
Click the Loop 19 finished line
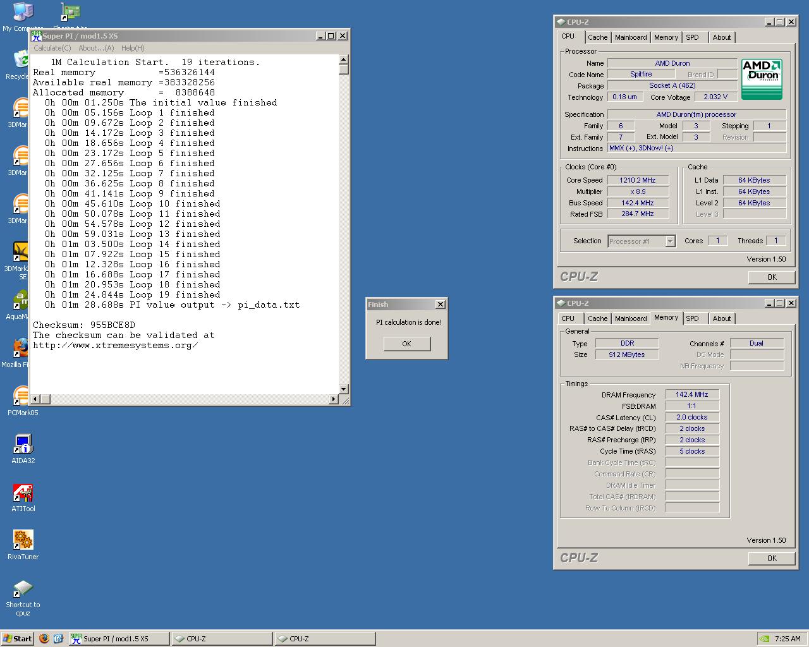133,295
